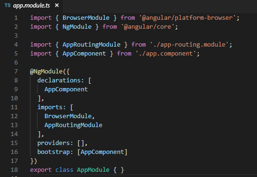Click the 'export' keyword on line 18
Screen dimensions: 257x177
tap(41, 170)
